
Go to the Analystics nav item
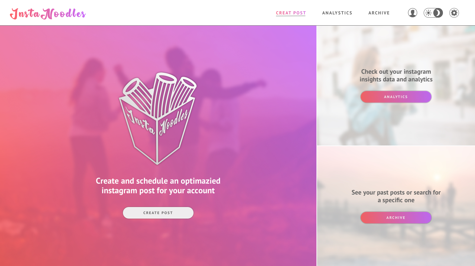tap(337, 13)
